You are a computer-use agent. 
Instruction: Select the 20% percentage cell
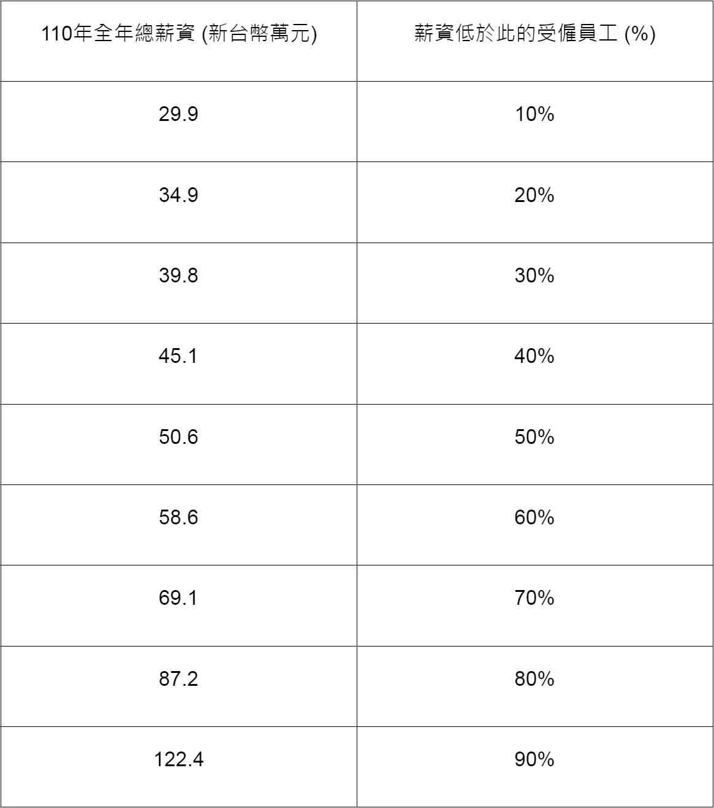coord(535,202)
